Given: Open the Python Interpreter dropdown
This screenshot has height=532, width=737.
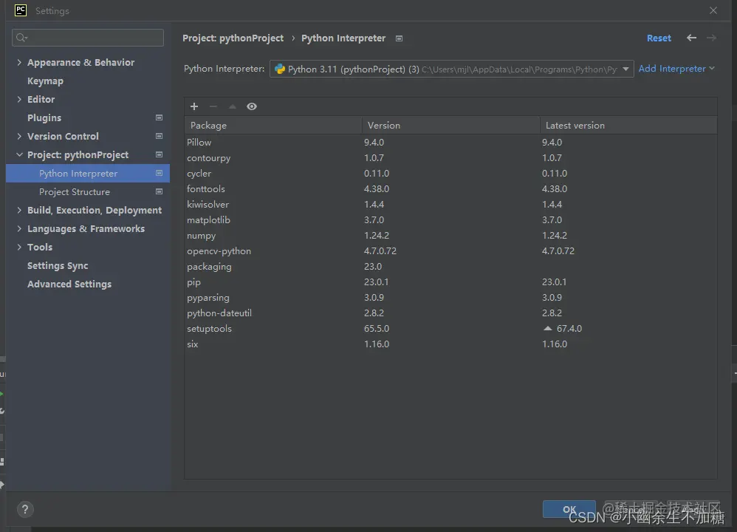Looking at the screenshot, I should coord(452,69).
